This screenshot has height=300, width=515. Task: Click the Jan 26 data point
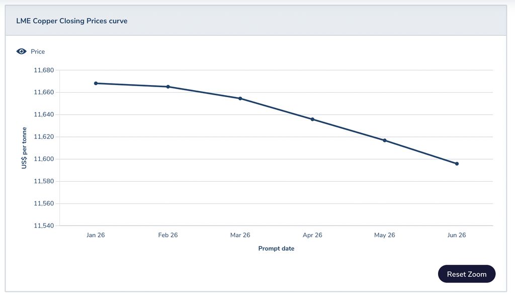[x=96, y=83]
